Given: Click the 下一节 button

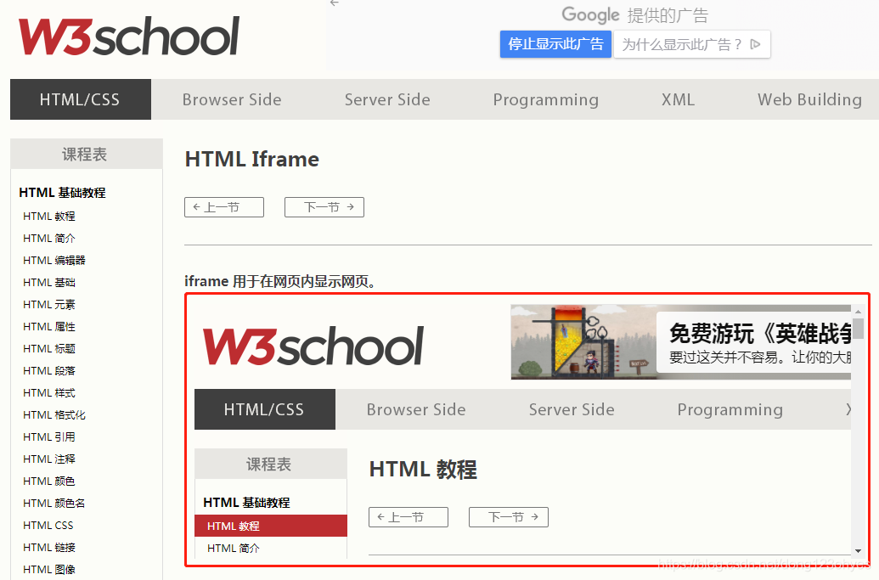Looking at the screenshot, I should coord(324,206).
